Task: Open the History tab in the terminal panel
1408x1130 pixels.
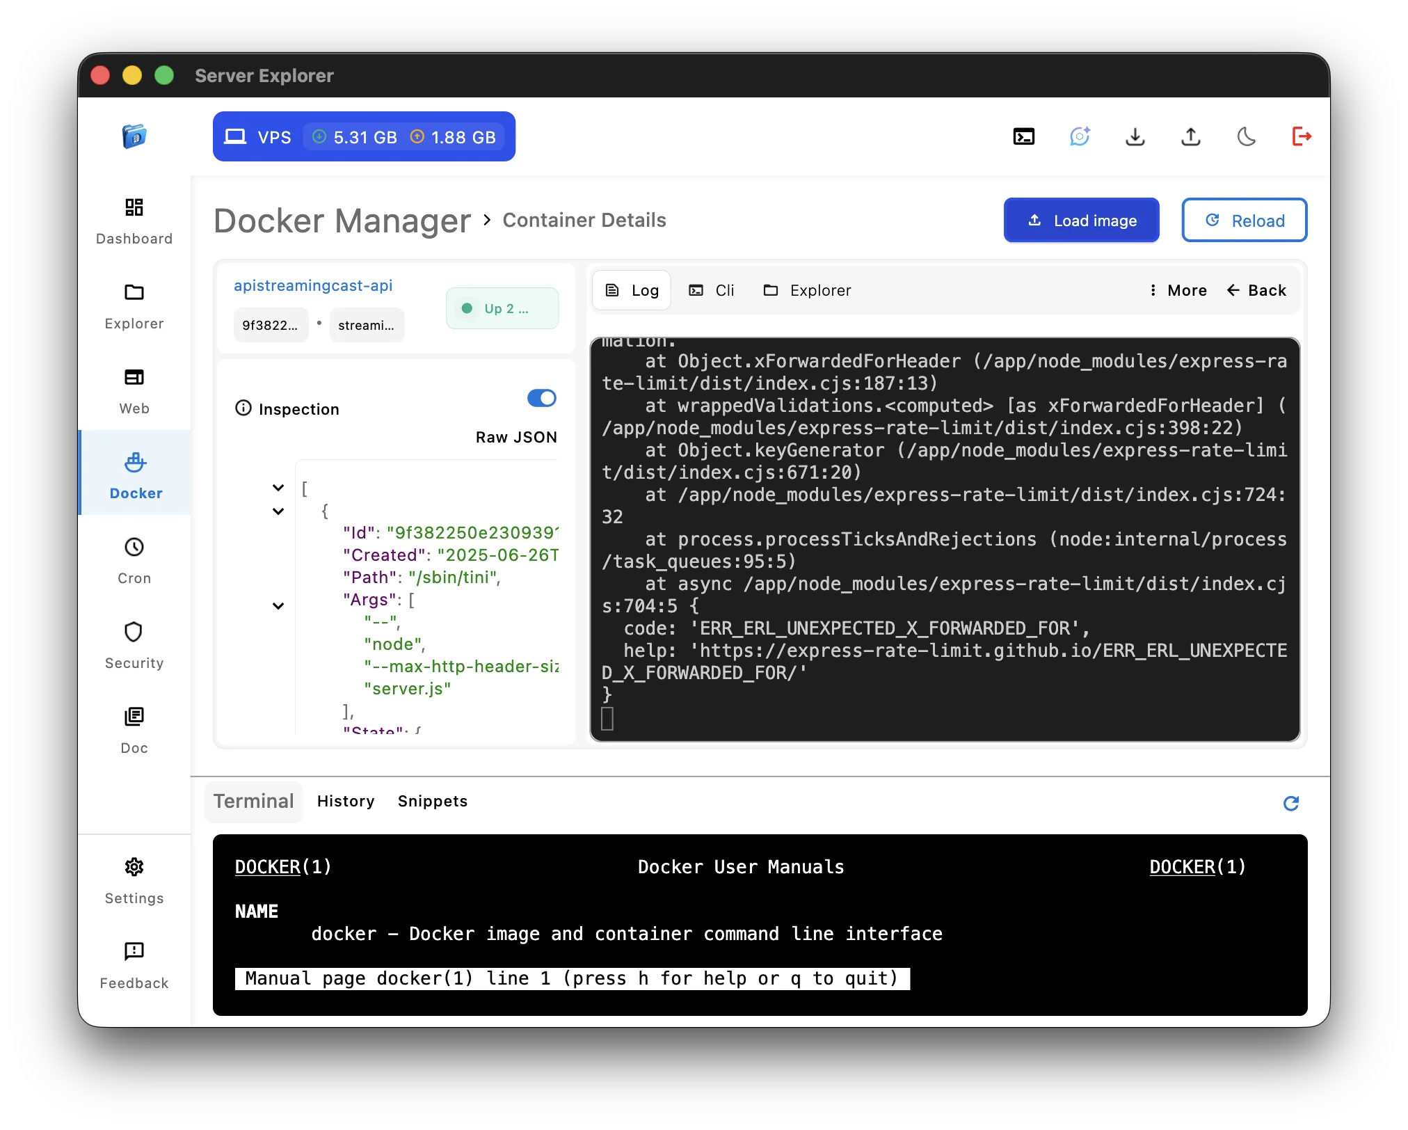Action: tap(345, 801)
